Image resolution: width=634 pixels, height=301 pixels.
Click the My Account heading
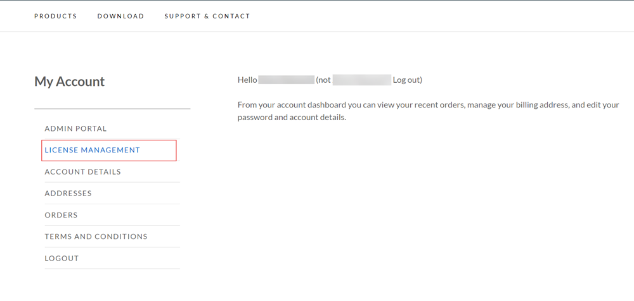pyautogui.click(x=70, y=82)
